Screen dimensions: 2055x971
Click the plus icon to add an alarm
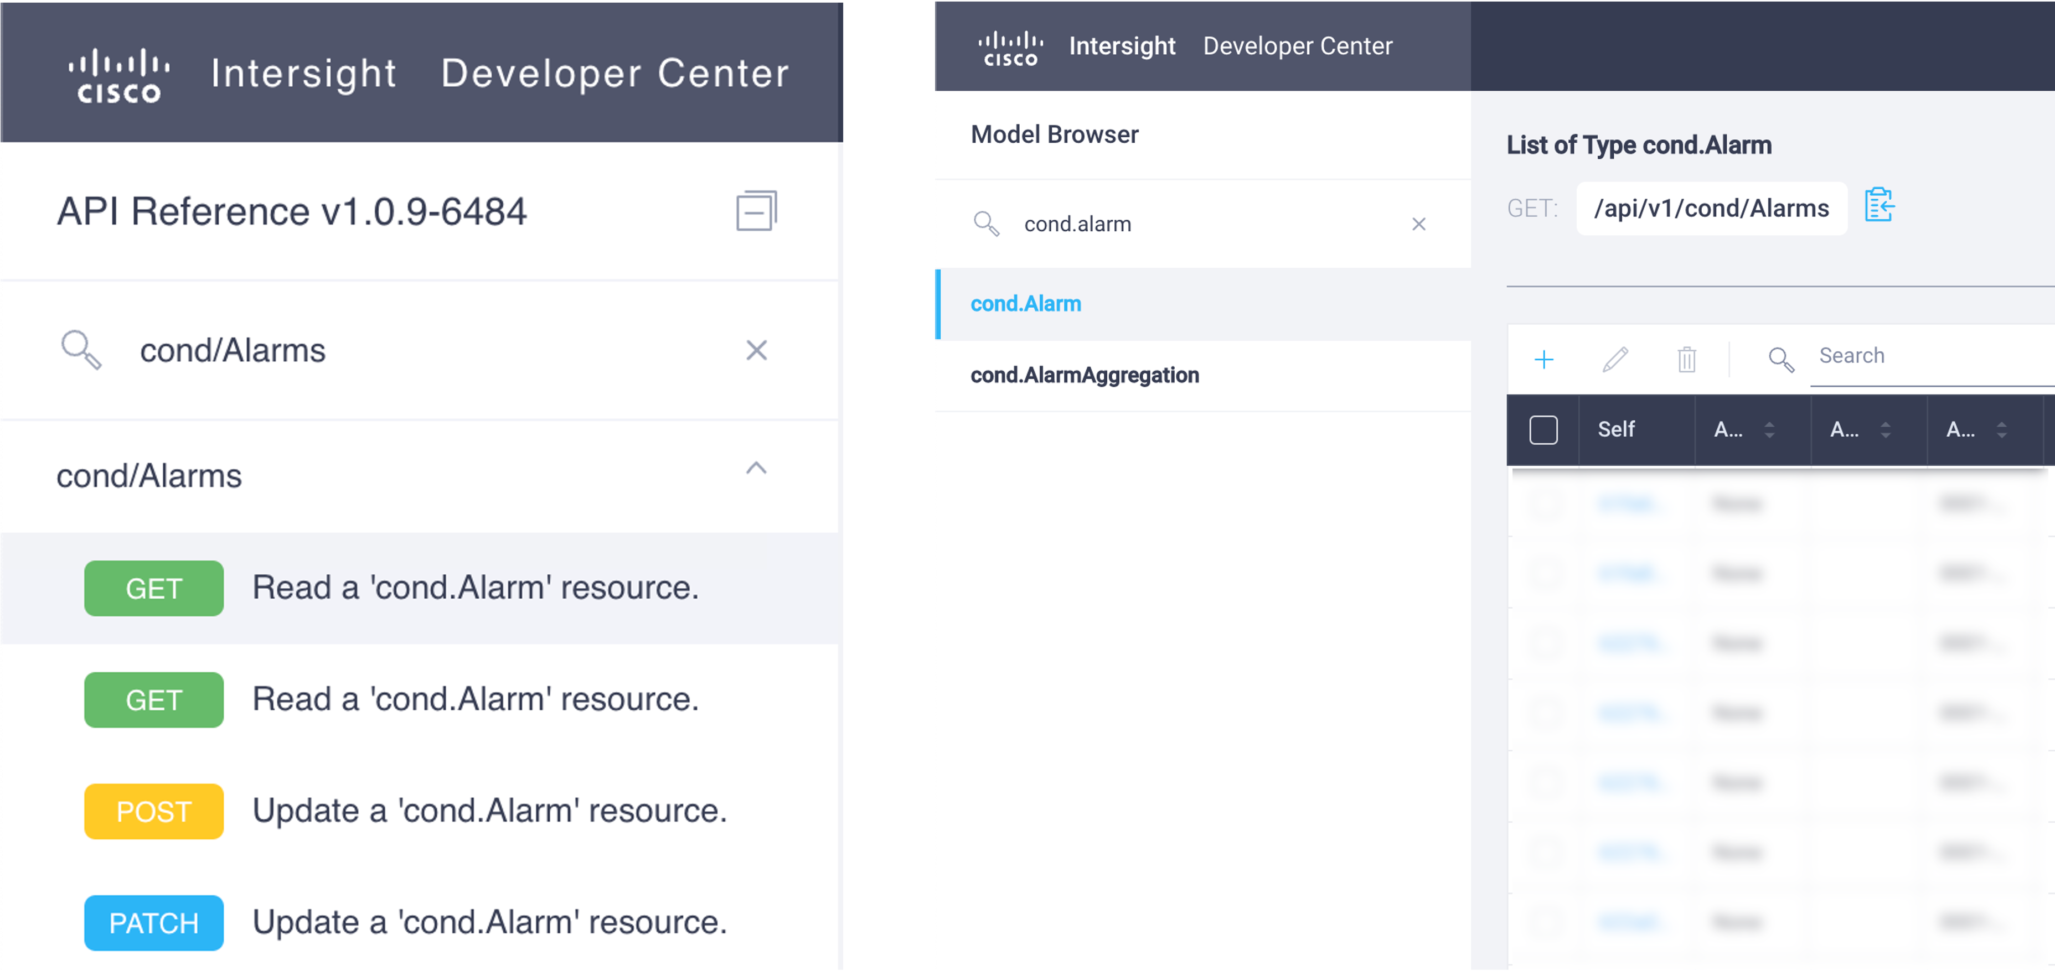point(1543,360)
